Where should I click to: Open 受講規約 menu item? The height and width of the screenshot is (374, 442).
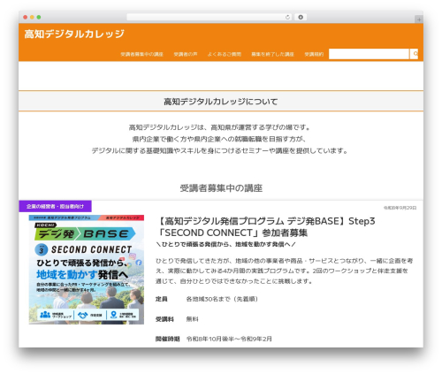tap(314, 54)
